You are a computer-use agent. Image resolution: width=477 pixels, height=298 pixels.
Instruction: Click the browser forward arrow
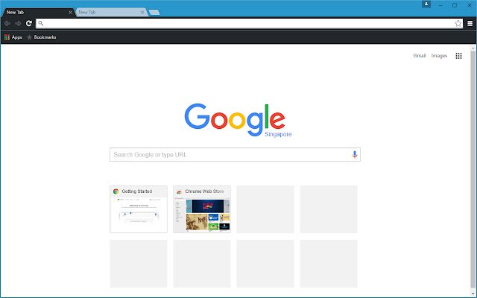[x=18, y=23]
